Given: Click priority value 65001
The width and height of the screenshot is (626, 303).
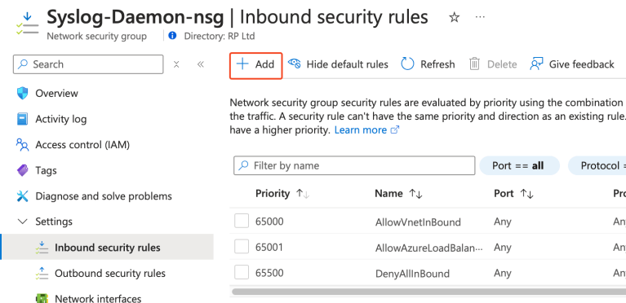Looking at the screenshot, I should click(269, 247).
